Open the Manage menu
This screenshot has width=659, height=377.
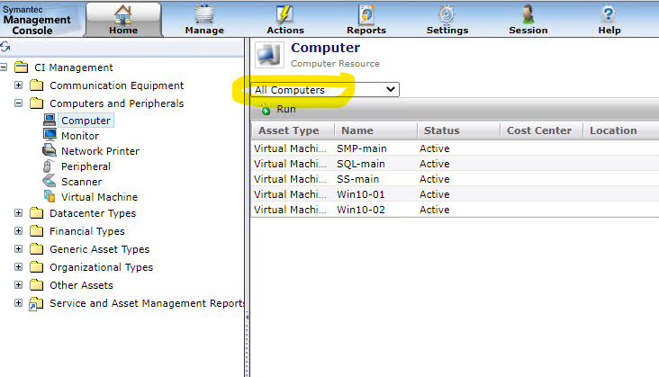click(x=204, y=19)
